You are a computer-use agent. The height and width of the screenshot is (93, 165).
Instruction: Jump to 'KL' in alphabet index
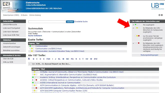(x=59, y=59)
